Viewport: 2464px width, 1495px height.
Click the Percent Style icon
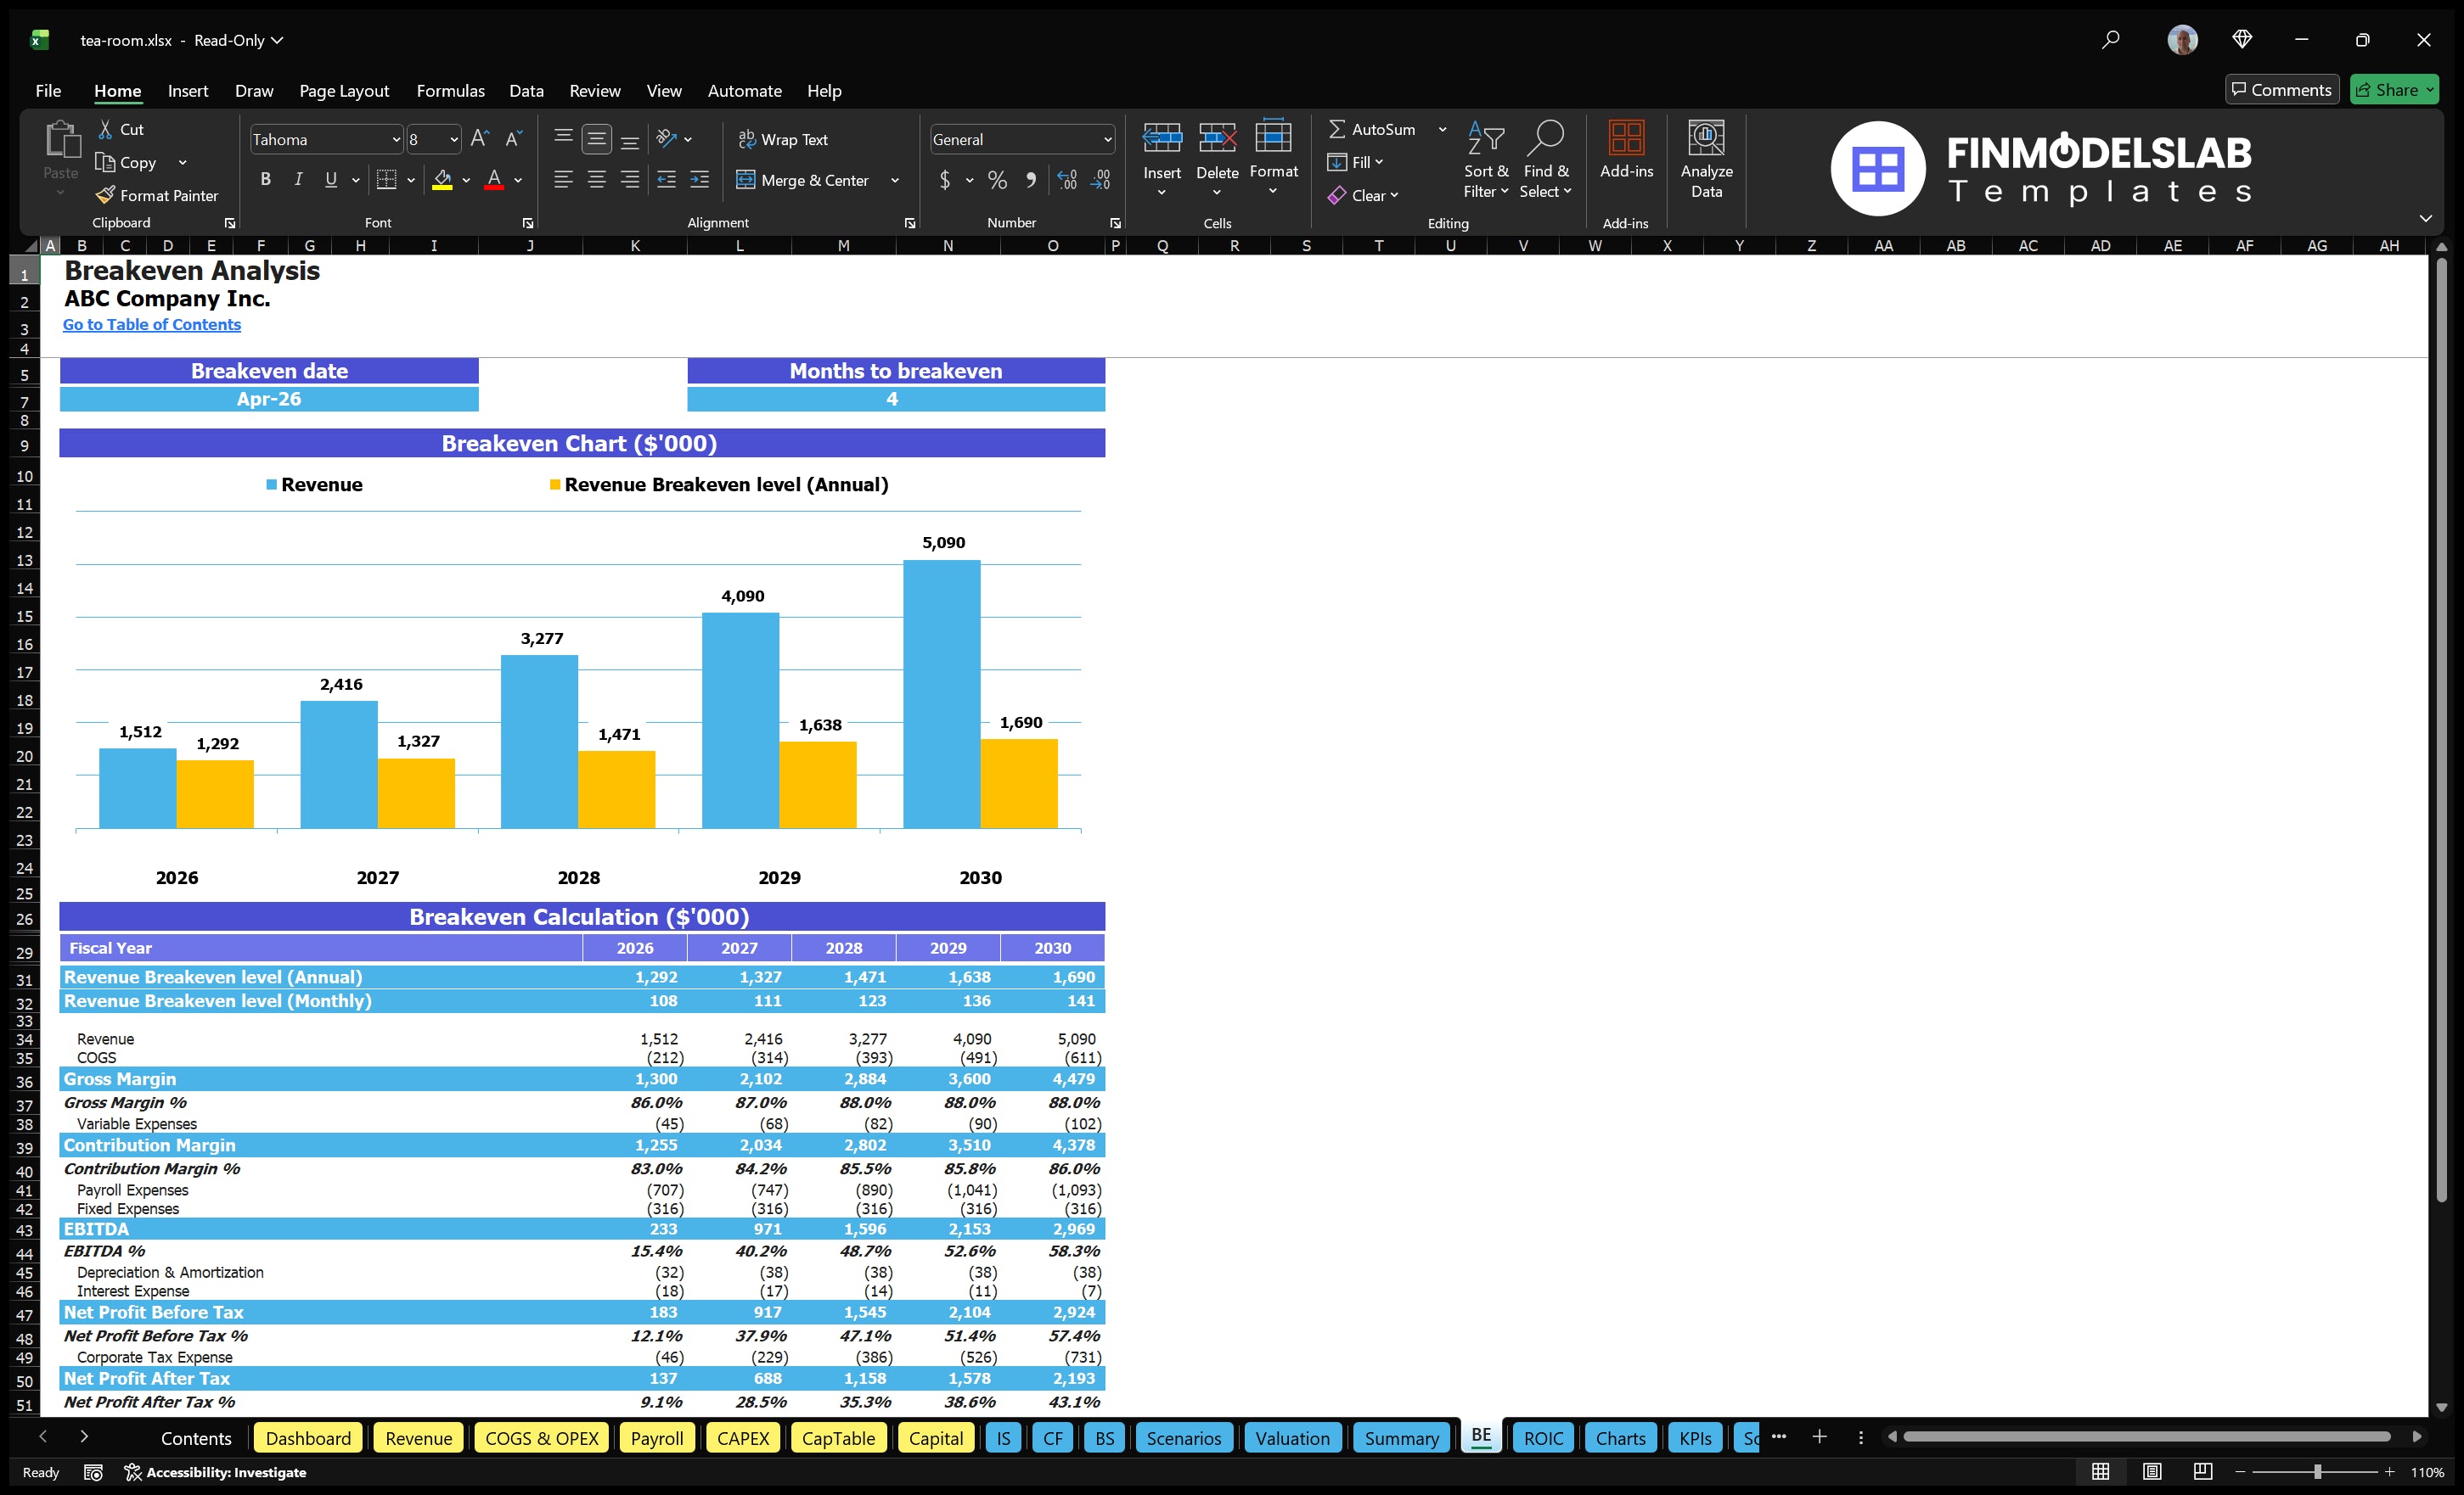[996, 180]
